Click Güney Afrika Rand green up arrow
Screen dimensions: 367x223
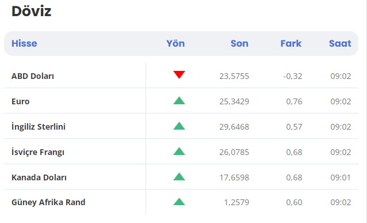pyautogui.click(x=179, y=202)
